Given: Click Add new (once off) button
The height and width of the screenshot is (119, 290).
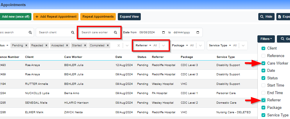Looking at the screenshot, I should click(15, 17).
